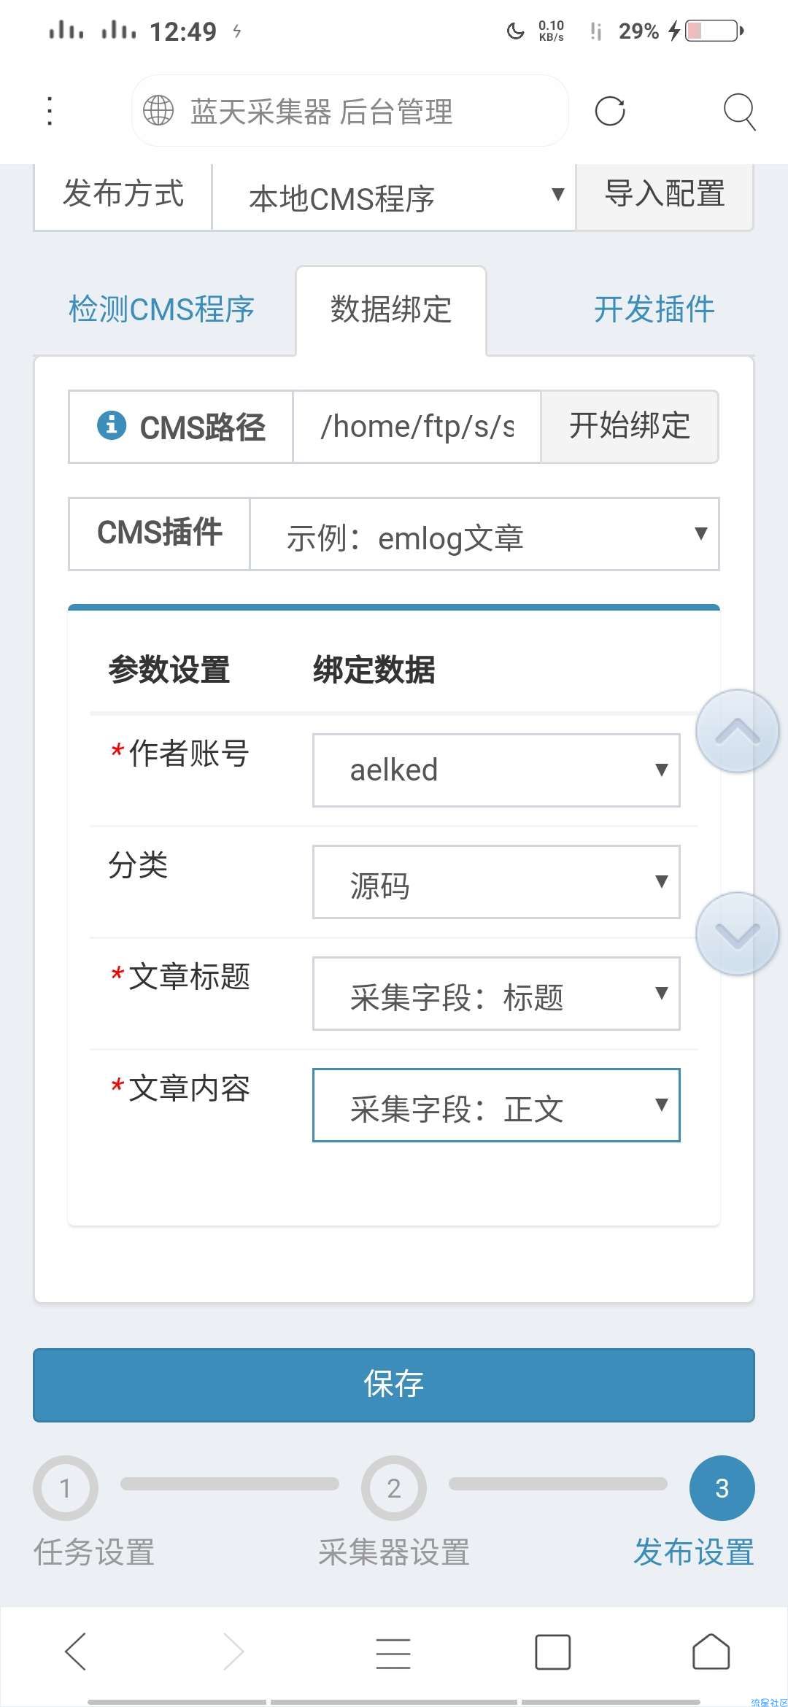Tap the browser search magnifier icon
The height and width of the screenshot is (1707, 788).
click(x=739, y=112)
